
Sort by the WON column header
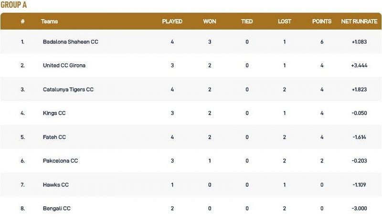click(209, 21)
